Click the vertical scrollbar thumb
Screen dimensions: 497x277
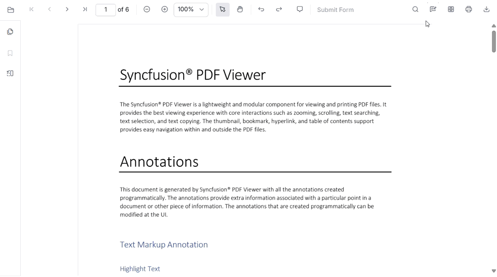pyautogui.click(x=493, y=41)
